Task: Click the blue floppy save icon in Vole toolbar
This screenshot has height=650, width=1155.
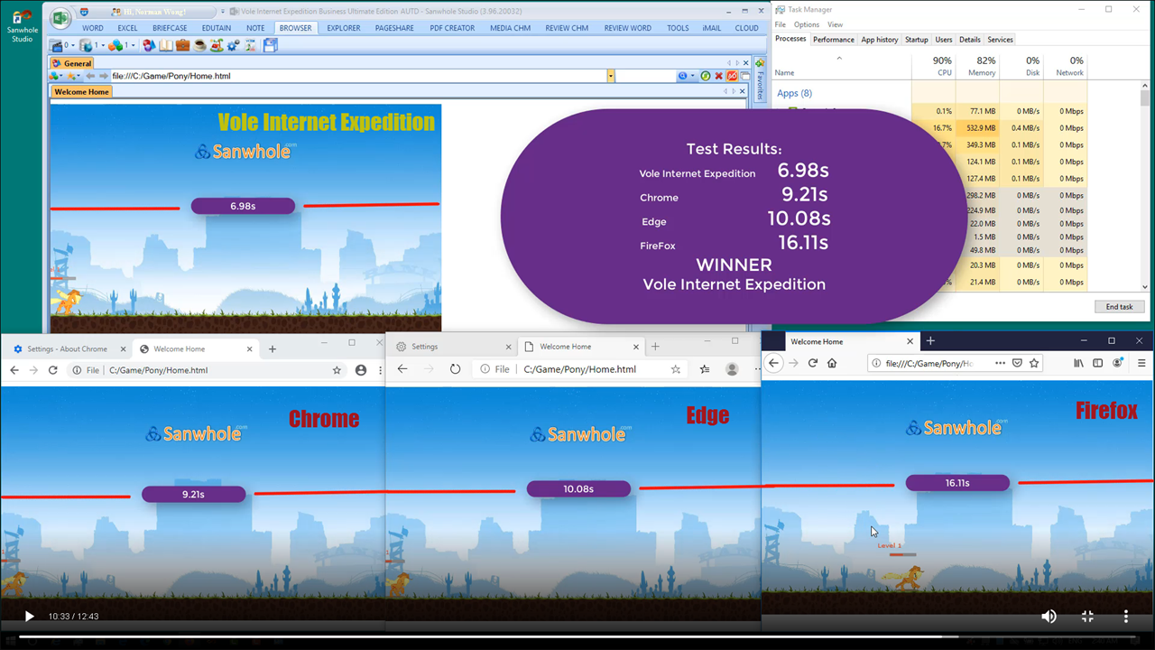Action: (270, 45)
